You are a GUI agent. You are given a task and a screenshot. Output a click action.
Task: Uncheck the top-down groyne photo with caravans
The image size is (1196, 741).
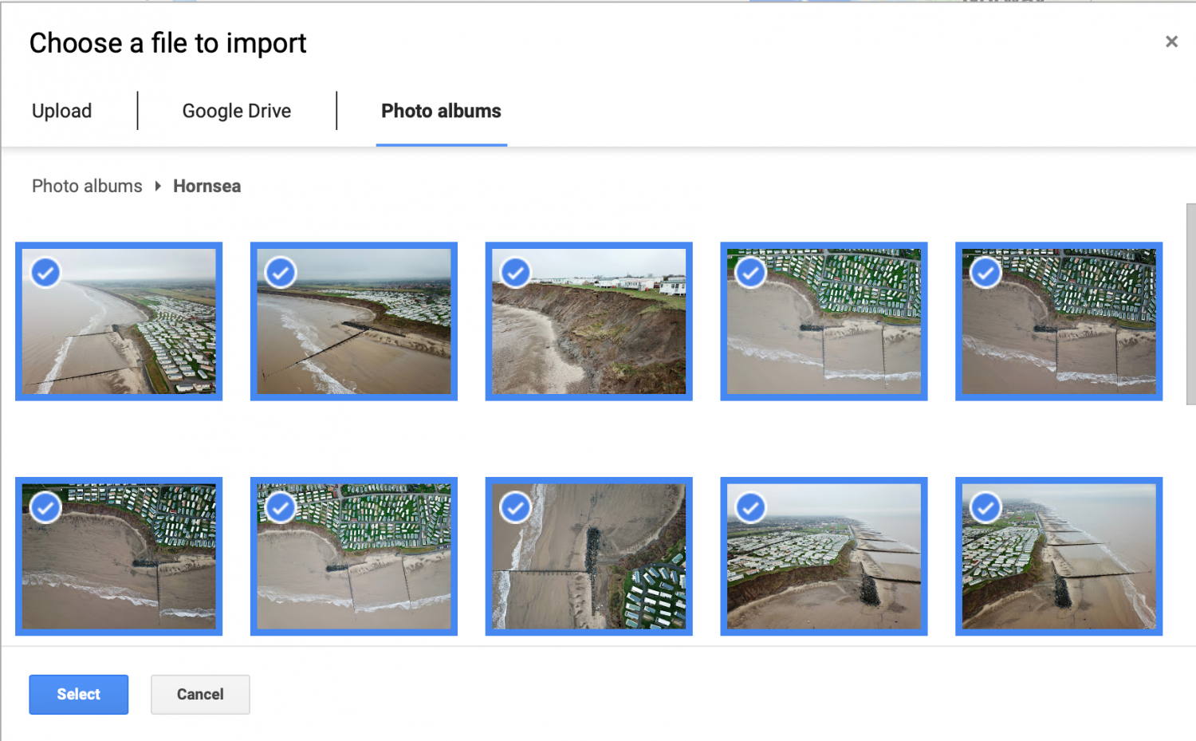[515, 507]
